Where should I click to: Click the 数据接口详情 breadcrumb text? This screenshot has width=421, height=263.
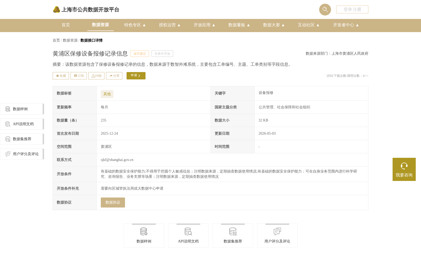click(x=92, y=41)
